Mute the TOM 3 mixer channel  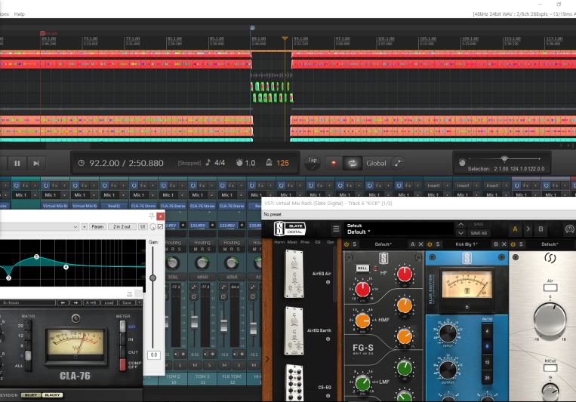(x=195, y=365)
